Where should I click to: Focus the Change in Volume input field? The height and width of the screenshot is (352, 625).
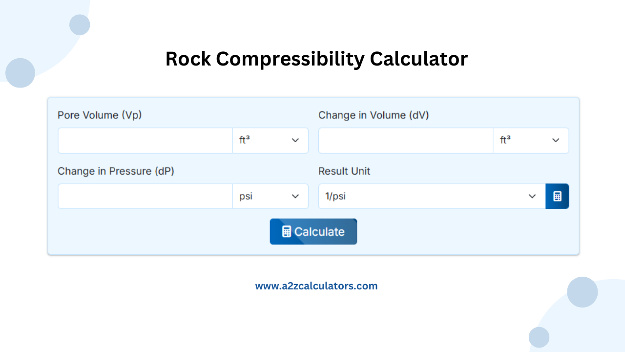[405, 140]
